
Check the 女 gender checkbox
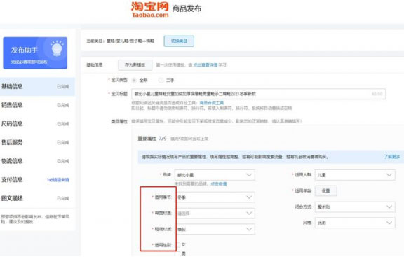(178, 244)
